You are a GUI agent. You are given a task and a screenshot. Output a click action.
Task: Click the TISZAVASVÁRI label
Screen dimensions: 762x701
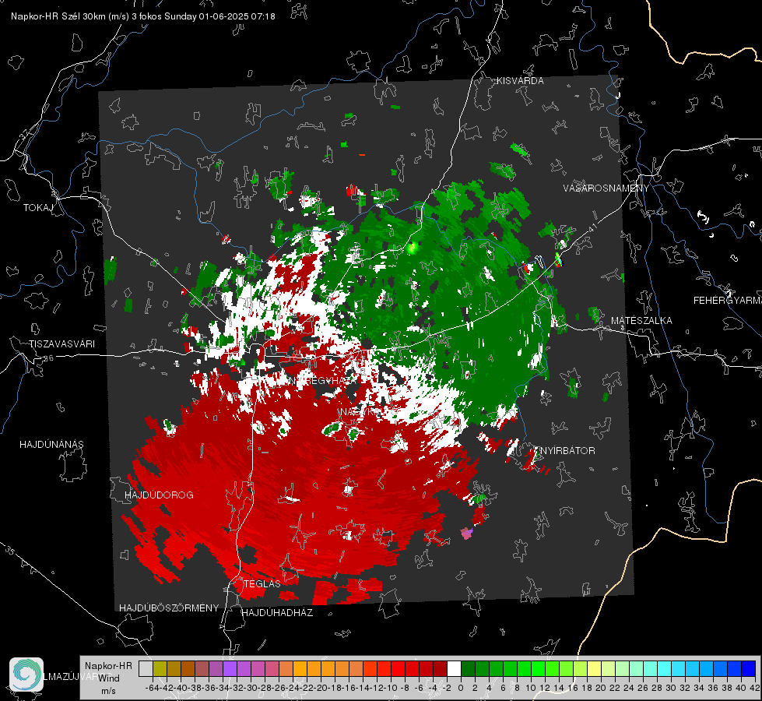tap(61, 344)
